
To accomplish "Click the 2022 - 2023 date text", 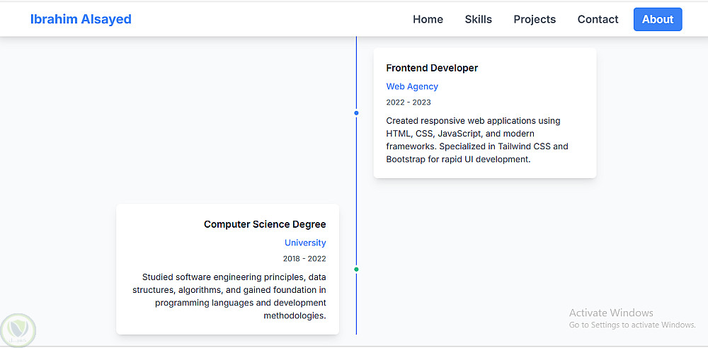I will (409, 103).
